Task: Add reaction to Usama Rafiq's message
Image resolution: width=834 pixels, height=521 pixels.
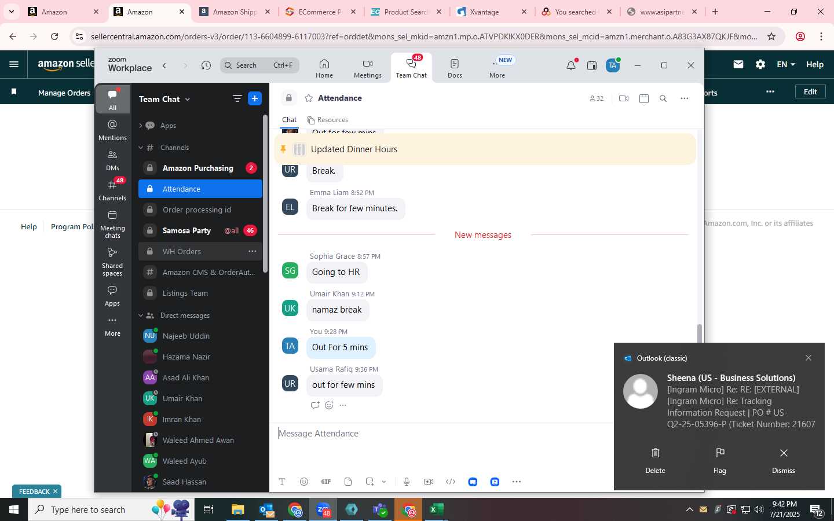Action: (329, 405)
